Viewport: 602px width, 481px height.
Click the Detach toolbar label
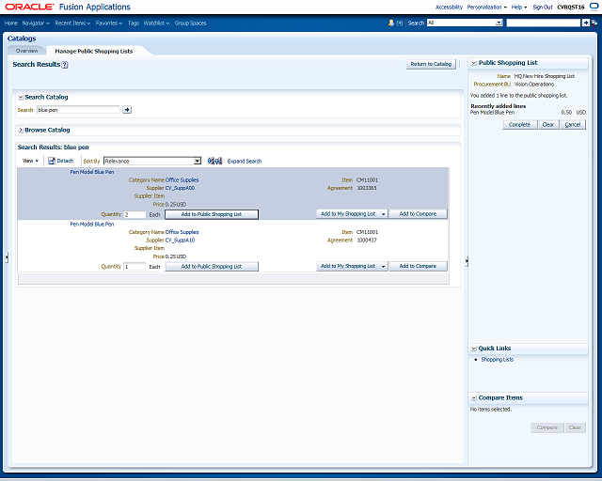65,161
